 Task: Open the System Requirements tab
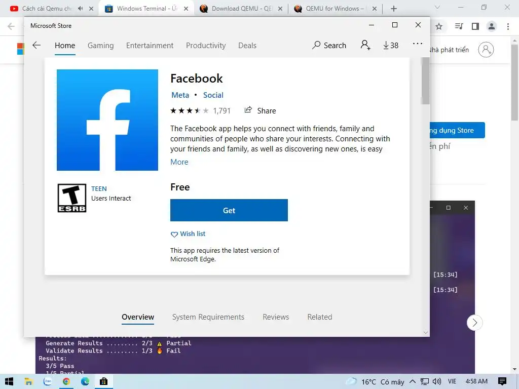(x=208, y=317)
